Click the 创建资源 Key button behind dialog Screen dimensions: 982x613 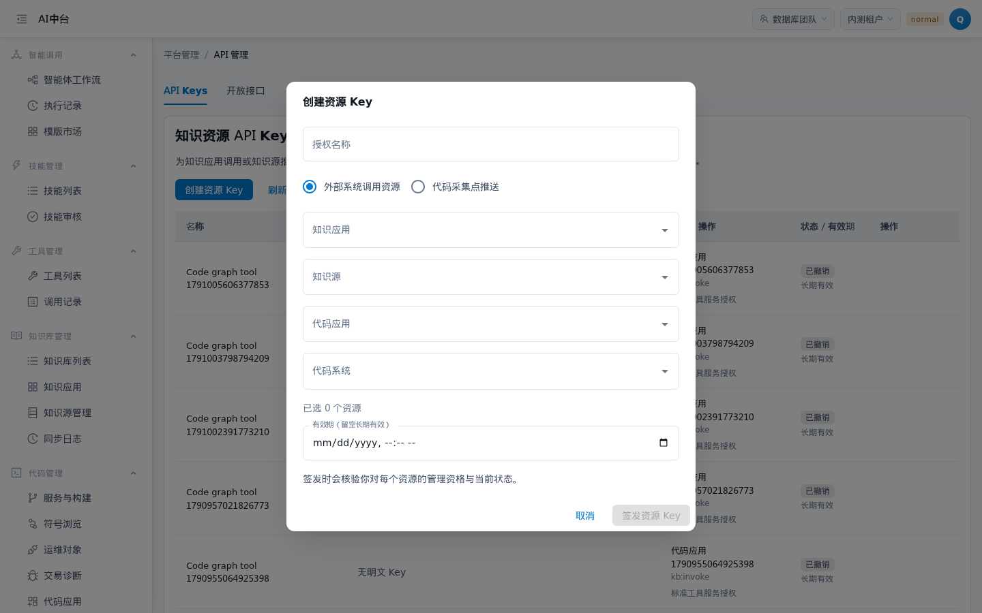(x=214, y=190)
